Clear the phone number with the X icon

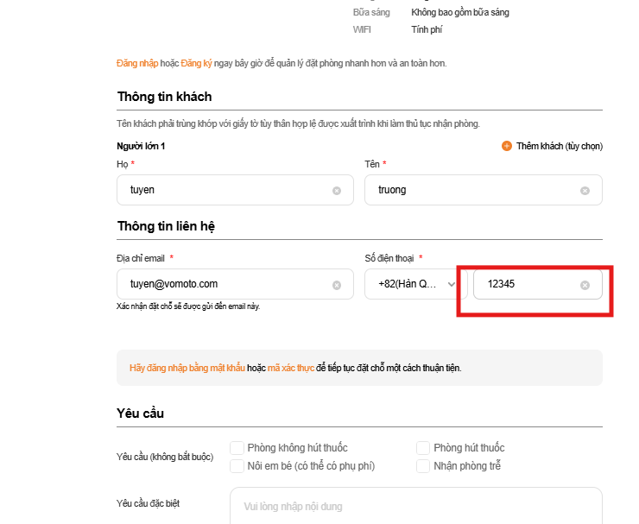[x=585, y=285]
